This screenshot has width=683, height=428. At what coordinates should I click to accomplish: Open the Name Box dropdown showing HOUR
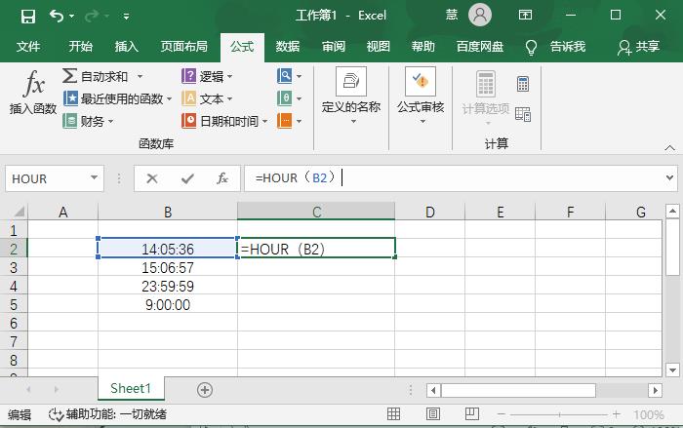pyautogui.click(x=94, y=177)
